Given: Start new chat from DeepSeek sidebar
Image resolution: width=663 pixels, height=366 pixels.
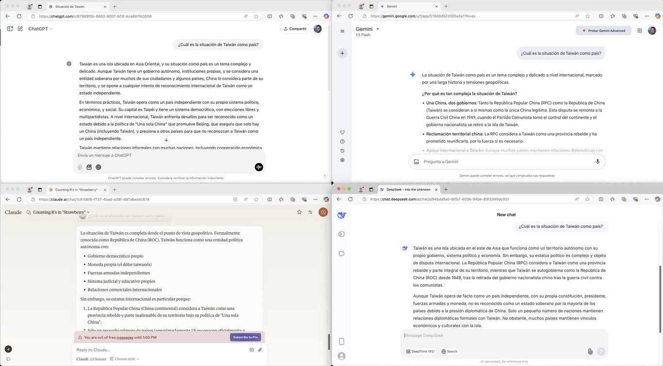Looking at the screenshot, I should click(x=342, y=254).
